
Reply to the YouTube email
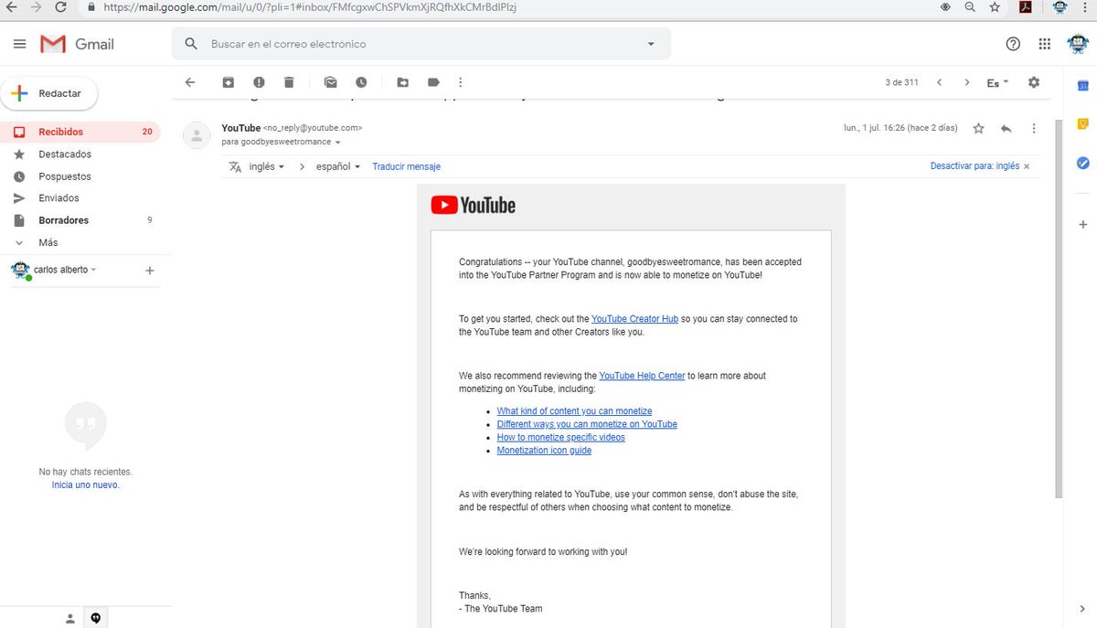[x=1006, y=129]
